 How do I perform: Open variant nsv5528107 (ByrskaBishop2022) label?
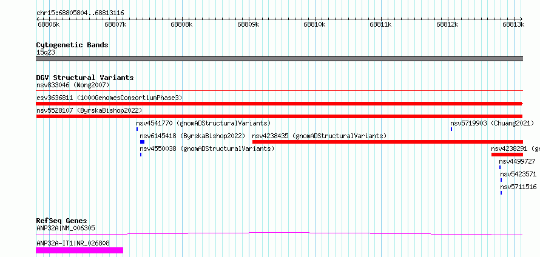pos(89,110)
